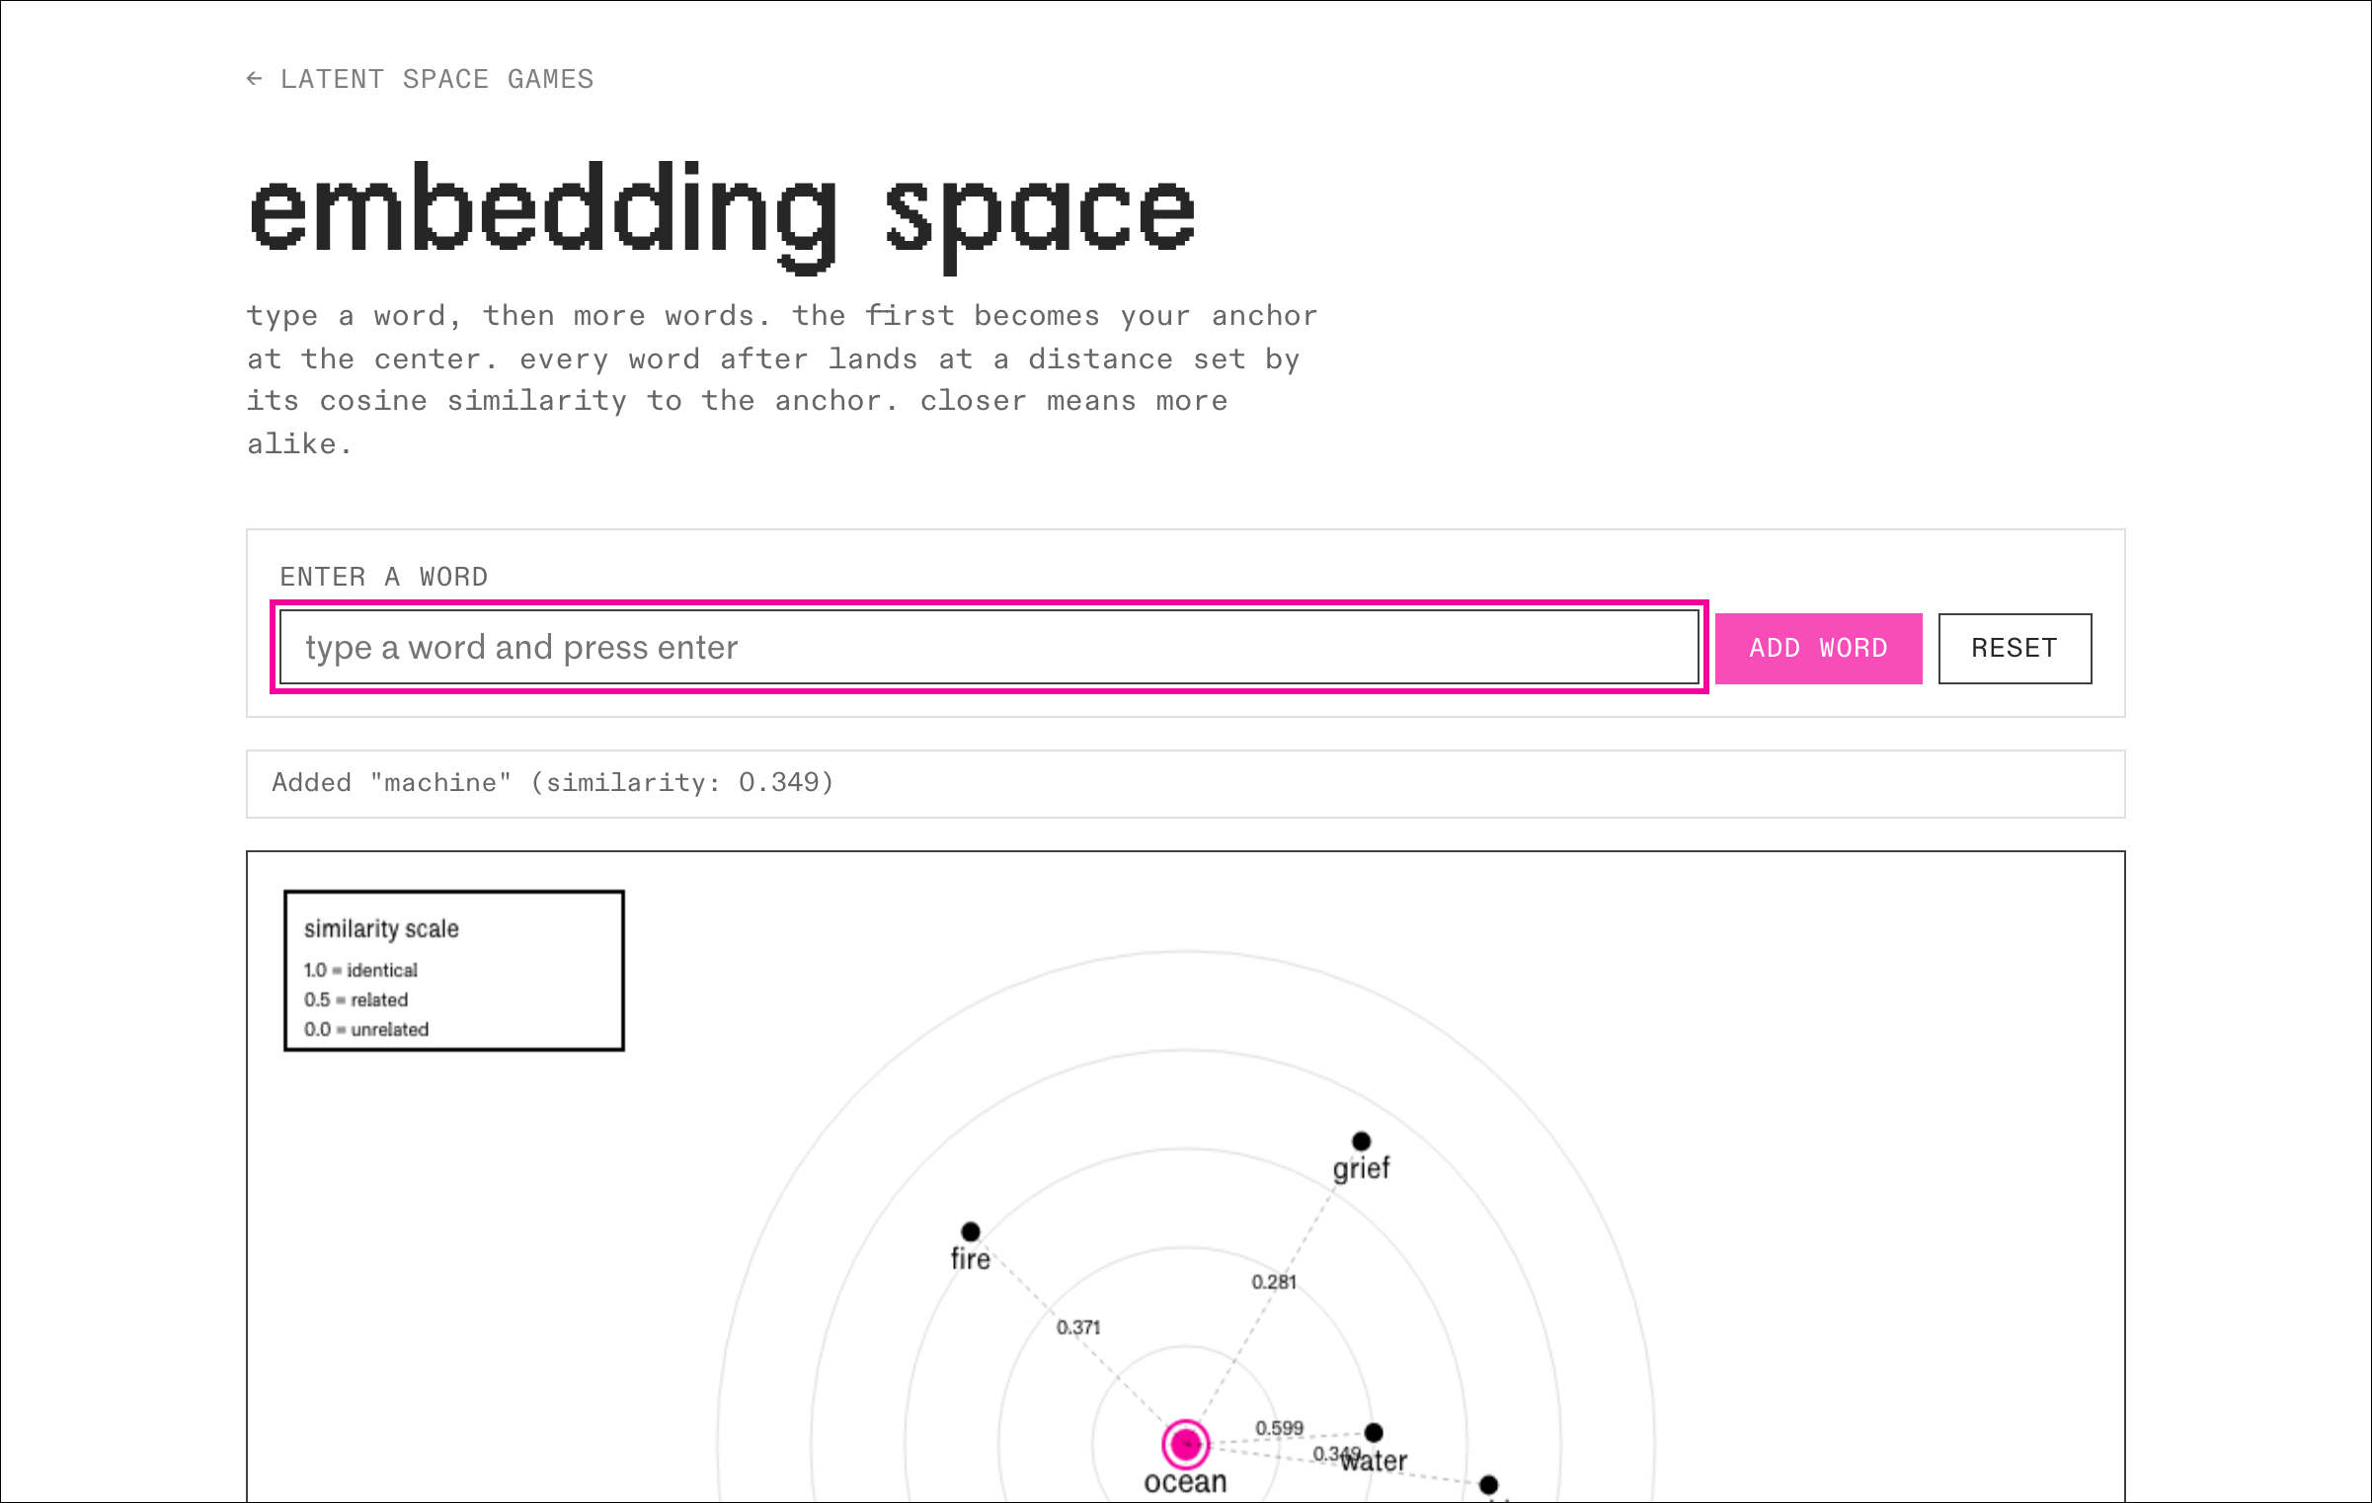Click the 'ENTER A WORD' label
This screenshot has width=2372, height=1503.
pos(384,577)
